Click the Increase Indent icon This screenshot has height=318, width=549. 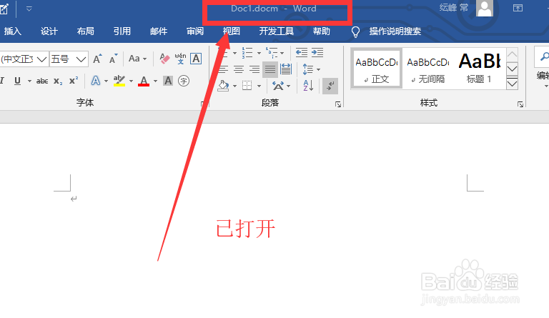pos(317,52)
